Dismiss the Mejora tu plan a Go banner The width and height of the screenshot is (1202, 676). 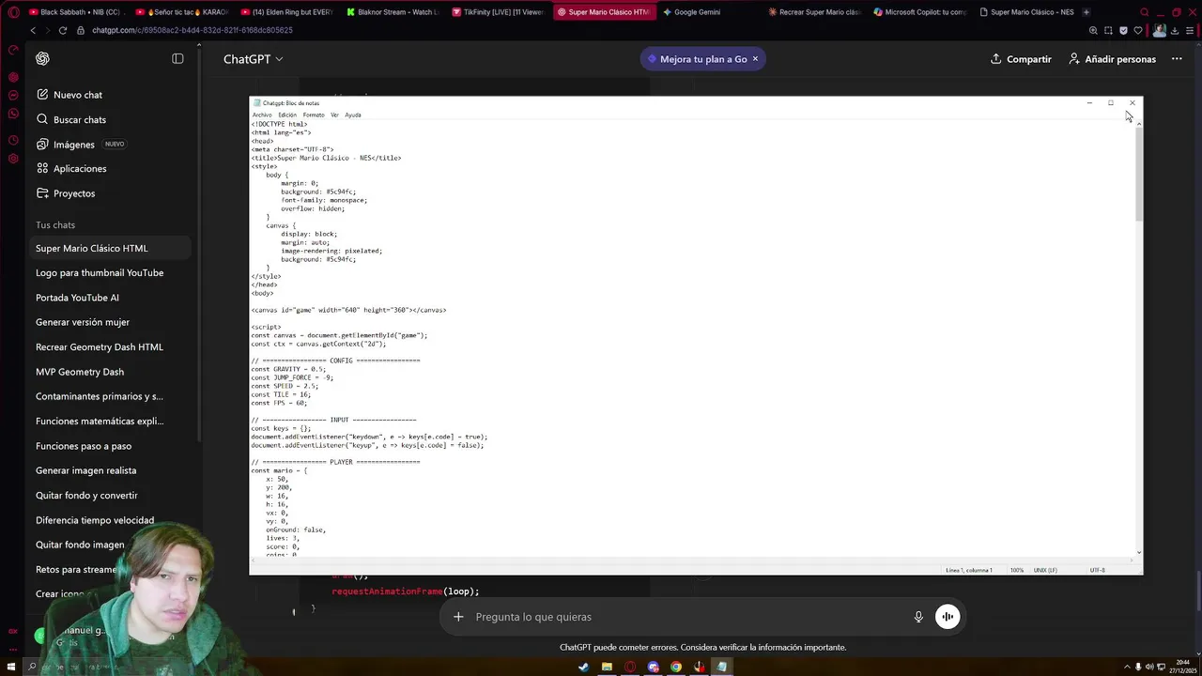(x=755, y=59)
